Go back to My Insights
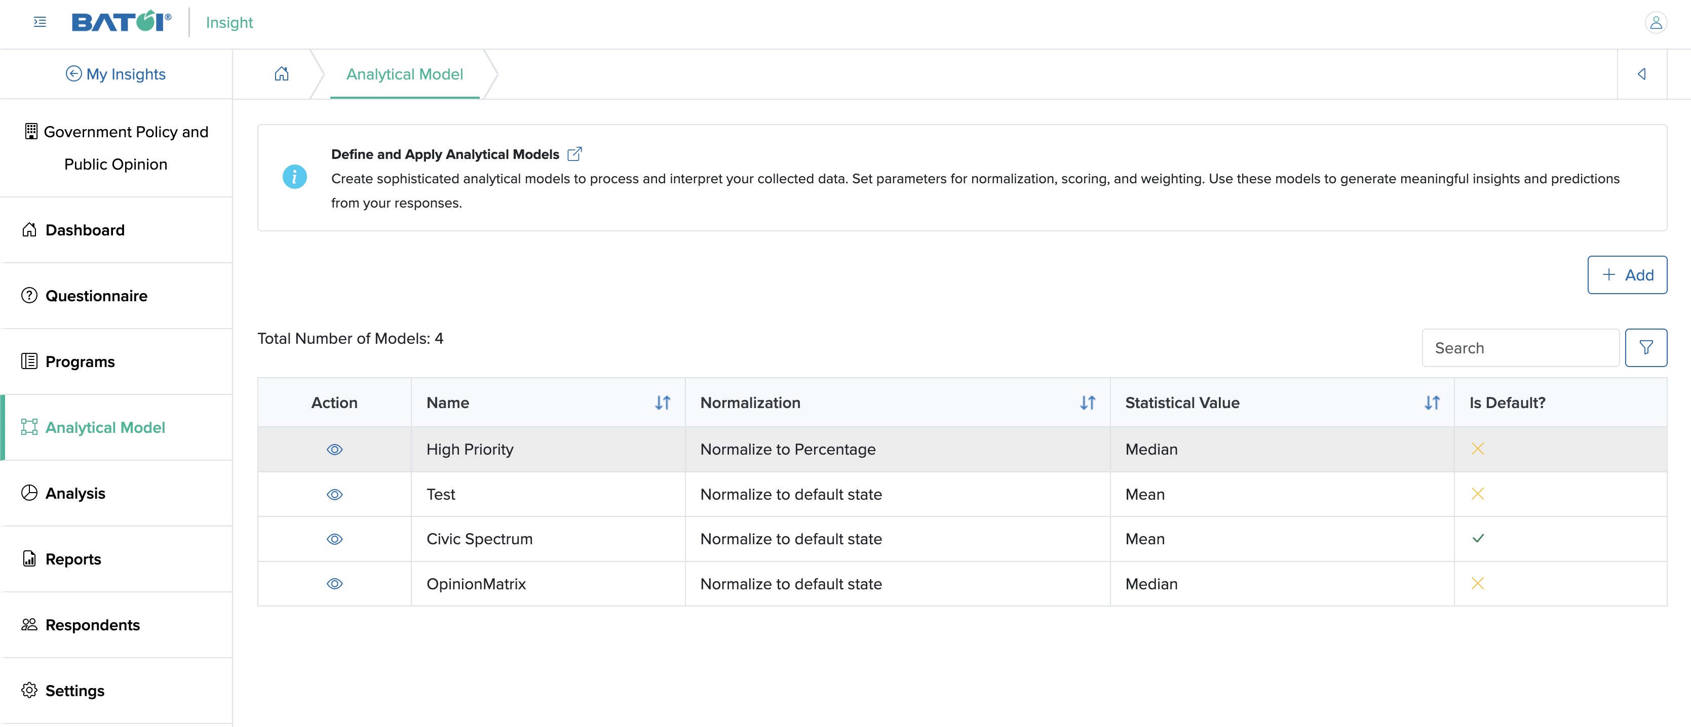The image size is (1691, 727). tap(116, 74)
